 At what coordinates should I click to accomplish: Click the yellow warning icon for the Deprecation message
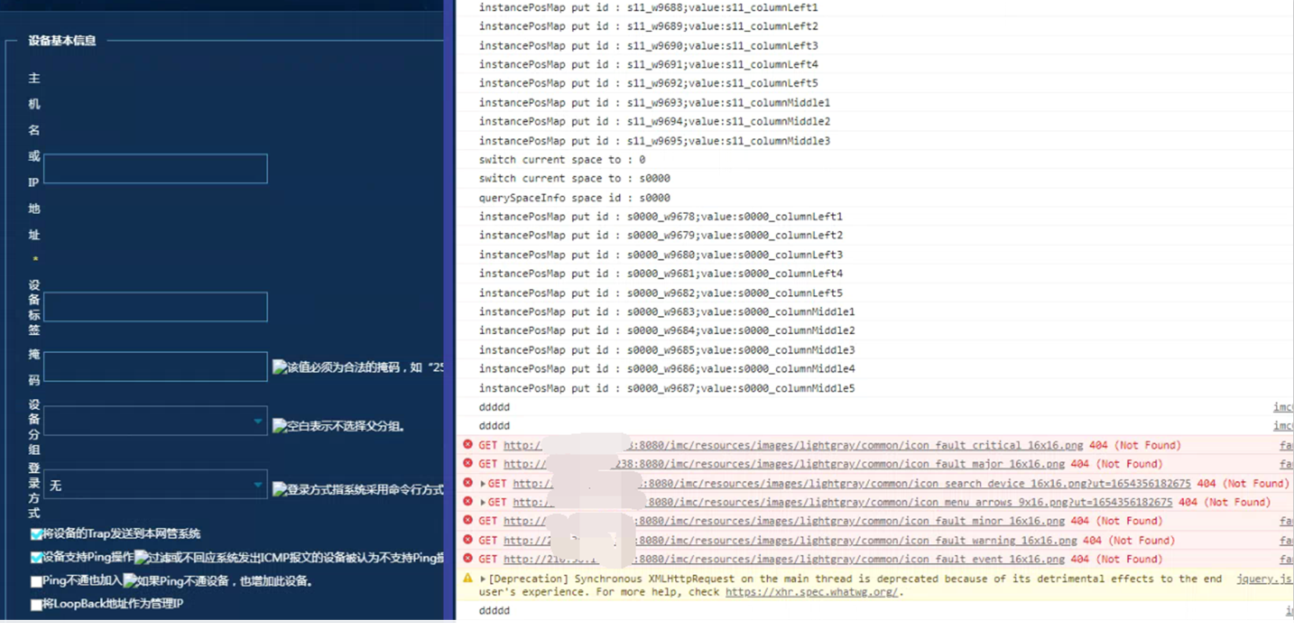(x=467, y=578)
